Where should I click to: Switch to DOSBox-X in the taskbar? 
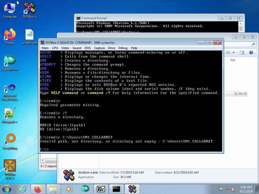pos(132,189)
